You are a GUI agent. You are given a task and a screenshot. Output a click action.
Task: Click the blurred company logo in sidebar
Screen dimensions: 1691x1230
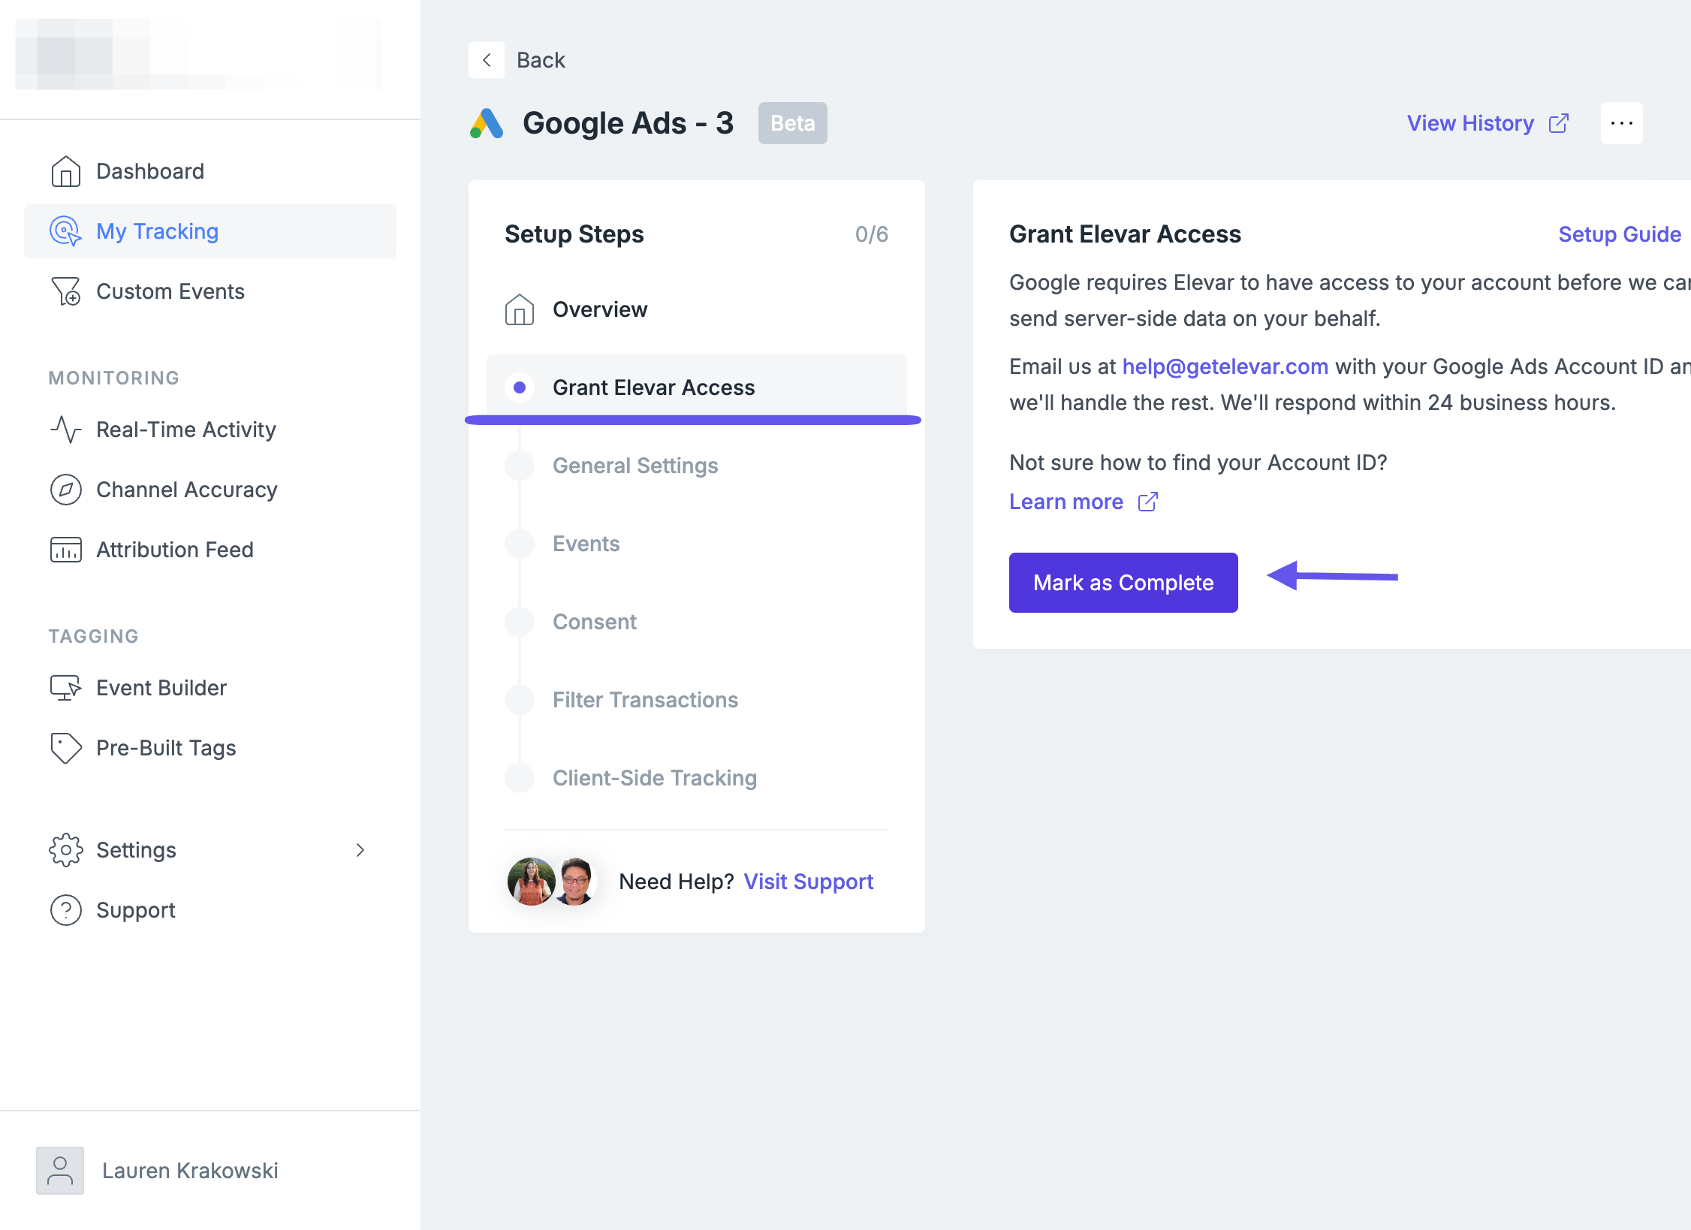pos(198,54)
